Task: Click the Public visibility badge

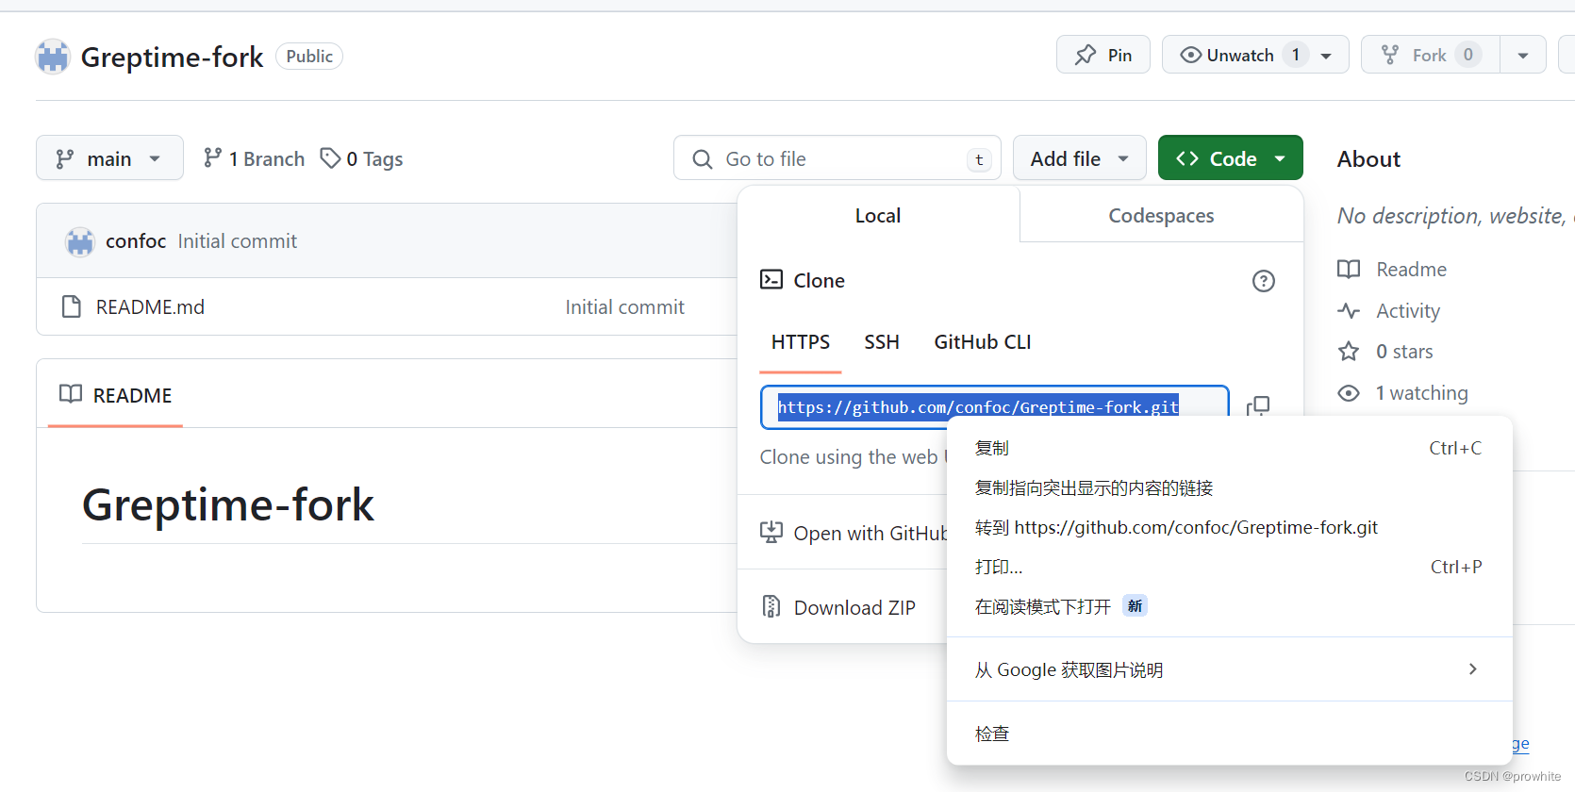Action: (309, 57)
